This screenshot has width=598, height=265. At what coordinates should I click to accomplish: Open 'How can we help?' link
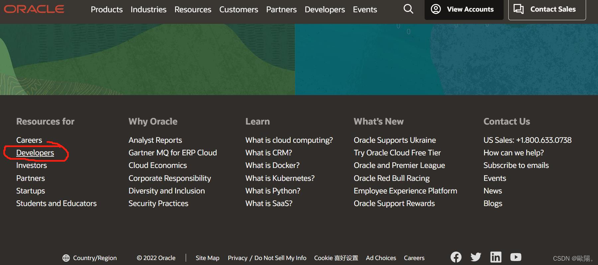[x=514, y=153]
